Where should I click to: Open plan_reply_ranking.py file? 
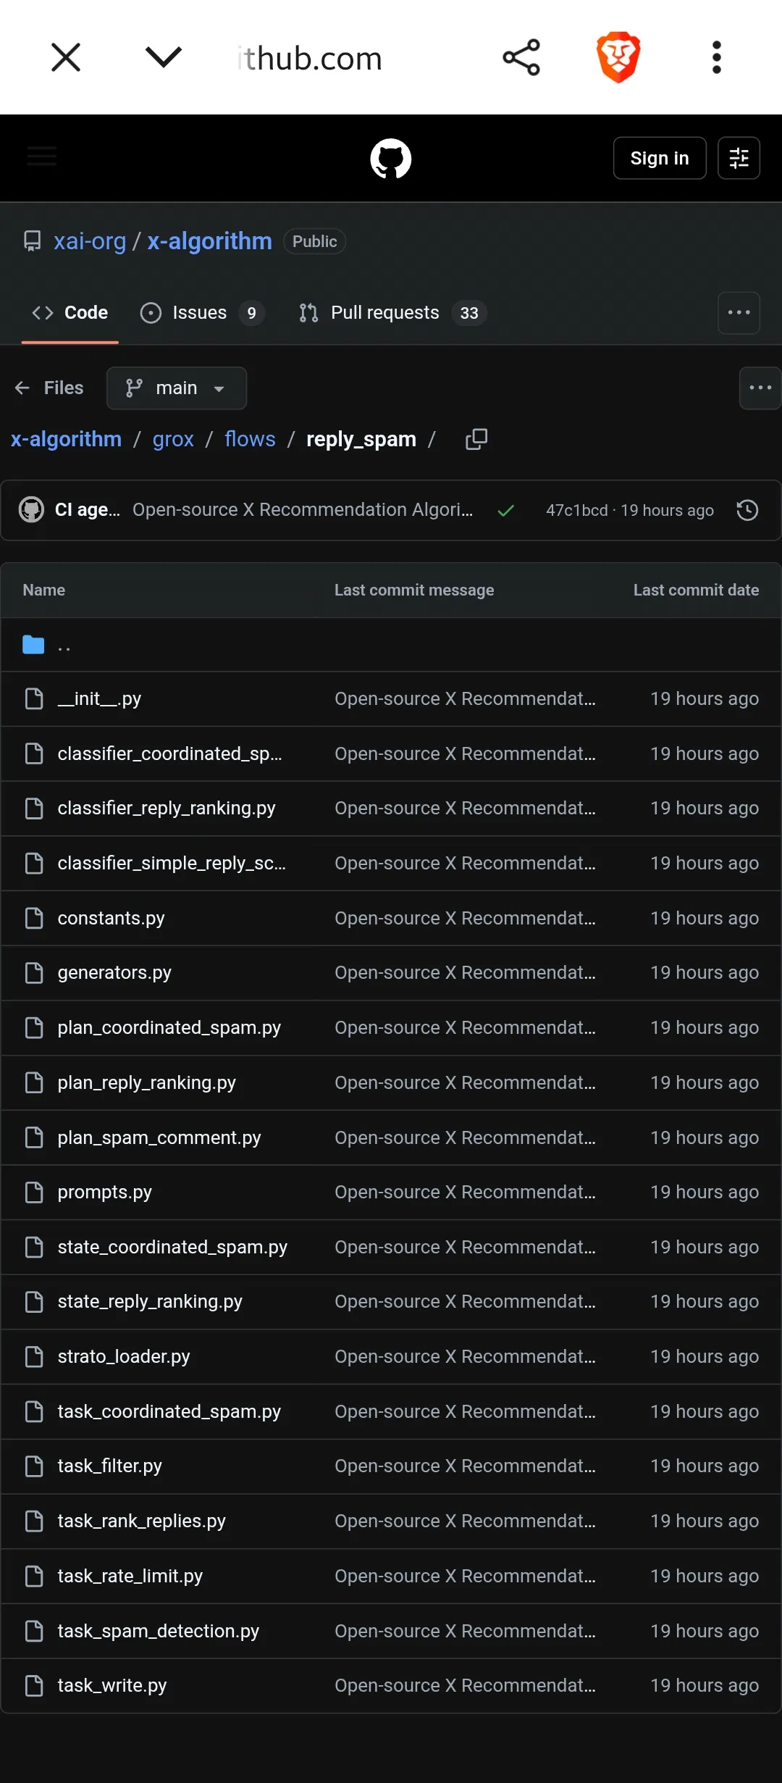click(x=147, y=1083)
